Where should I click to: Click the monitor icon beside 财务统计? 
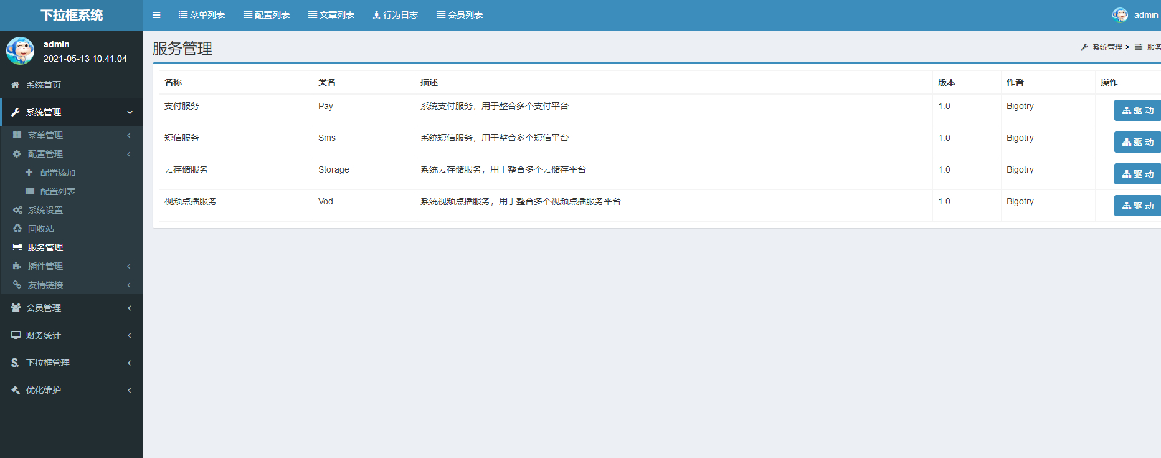(x=16, y=335)
